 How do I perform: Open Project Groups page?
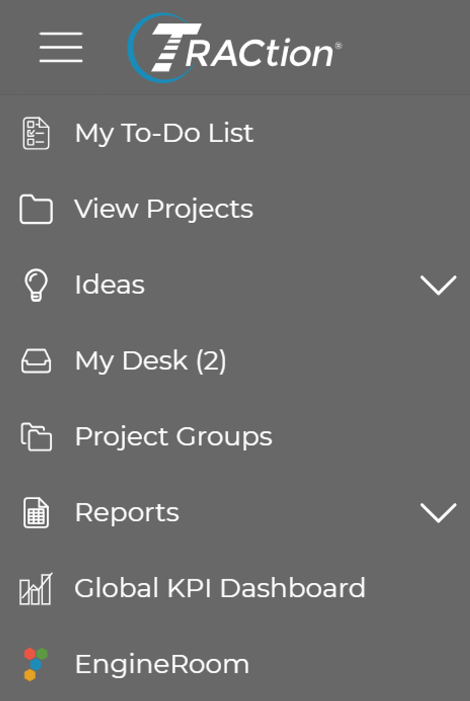click(x=235, y=436)
